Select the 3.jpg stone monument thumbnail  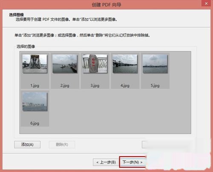pos(95,64)
